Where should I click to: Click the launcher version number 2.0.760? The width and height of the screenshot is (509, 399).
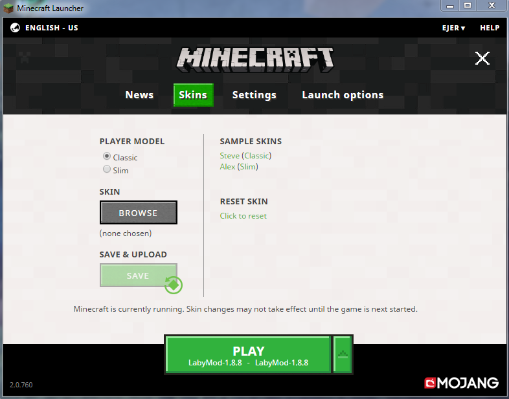pos(21,385)
